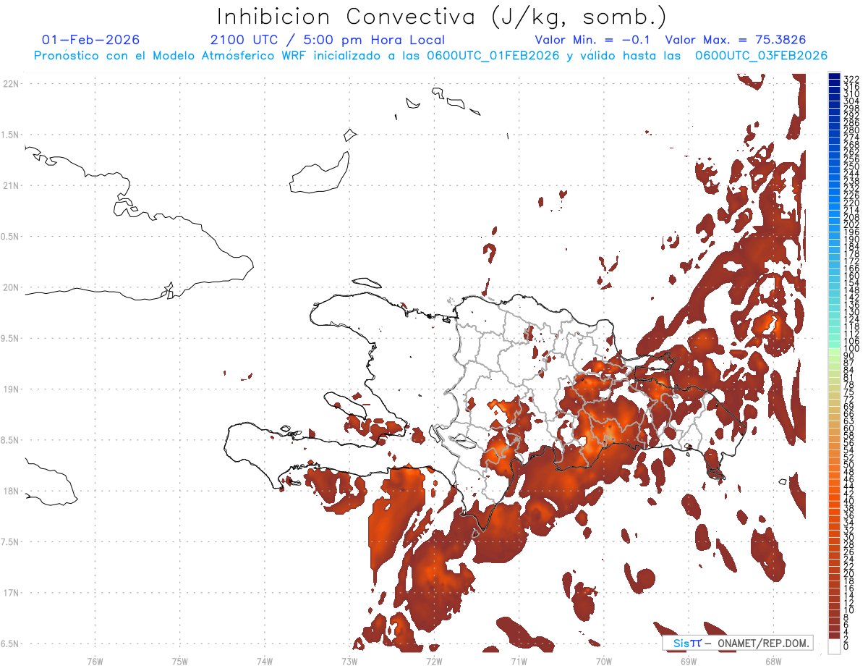Select the "Valor Max. = 75.3826" text
This screenshot has width=868, height=671.
tap(736, 41)
